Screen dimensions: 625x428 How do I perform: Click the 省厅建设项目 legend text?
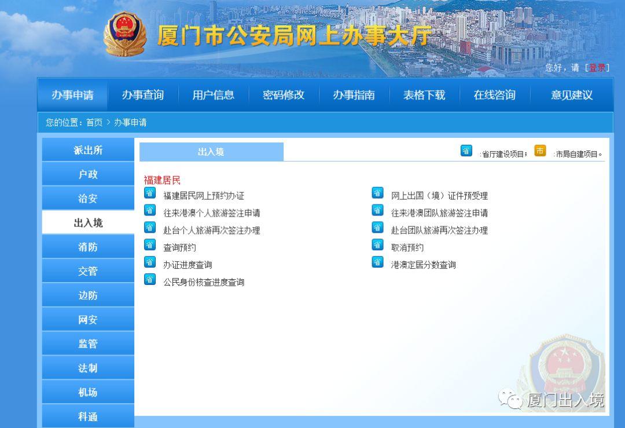click(503, 154)
